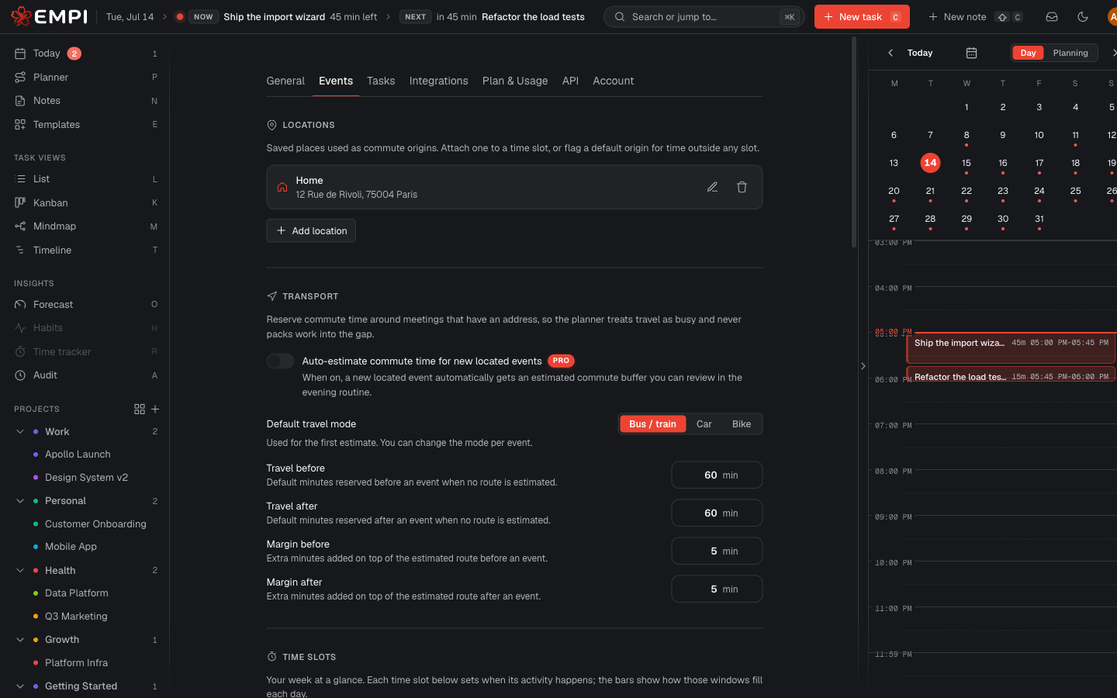1117x698 pixels.
Task: Open the General settings tab
Action: pos(285,81)
